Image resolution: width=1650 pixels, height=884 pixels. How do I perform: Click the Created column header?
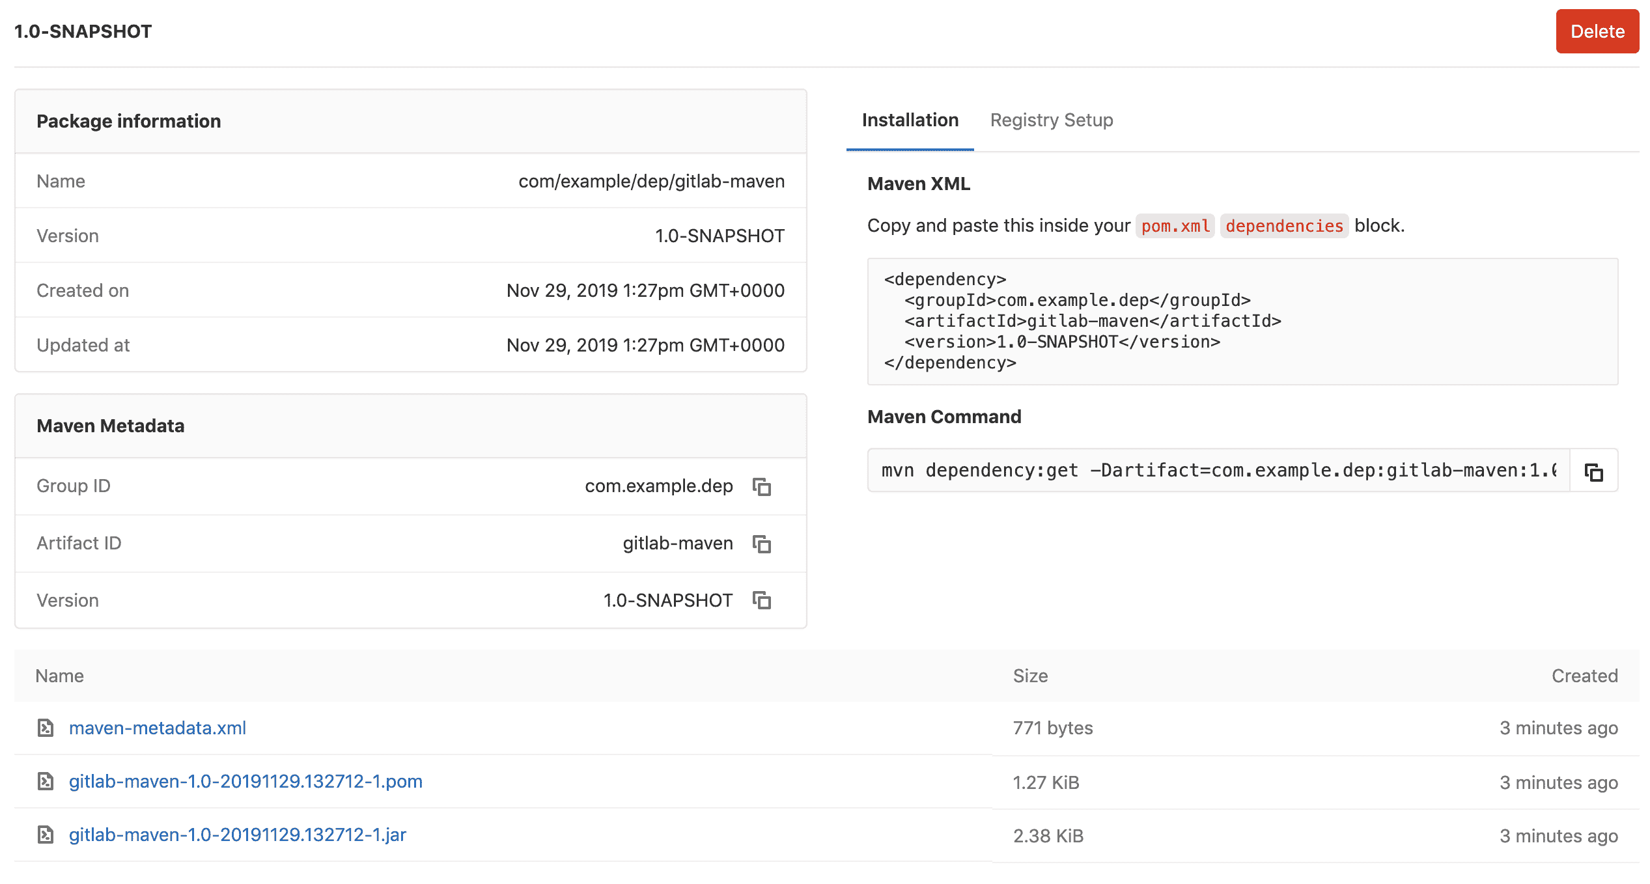pos(1584,676)
